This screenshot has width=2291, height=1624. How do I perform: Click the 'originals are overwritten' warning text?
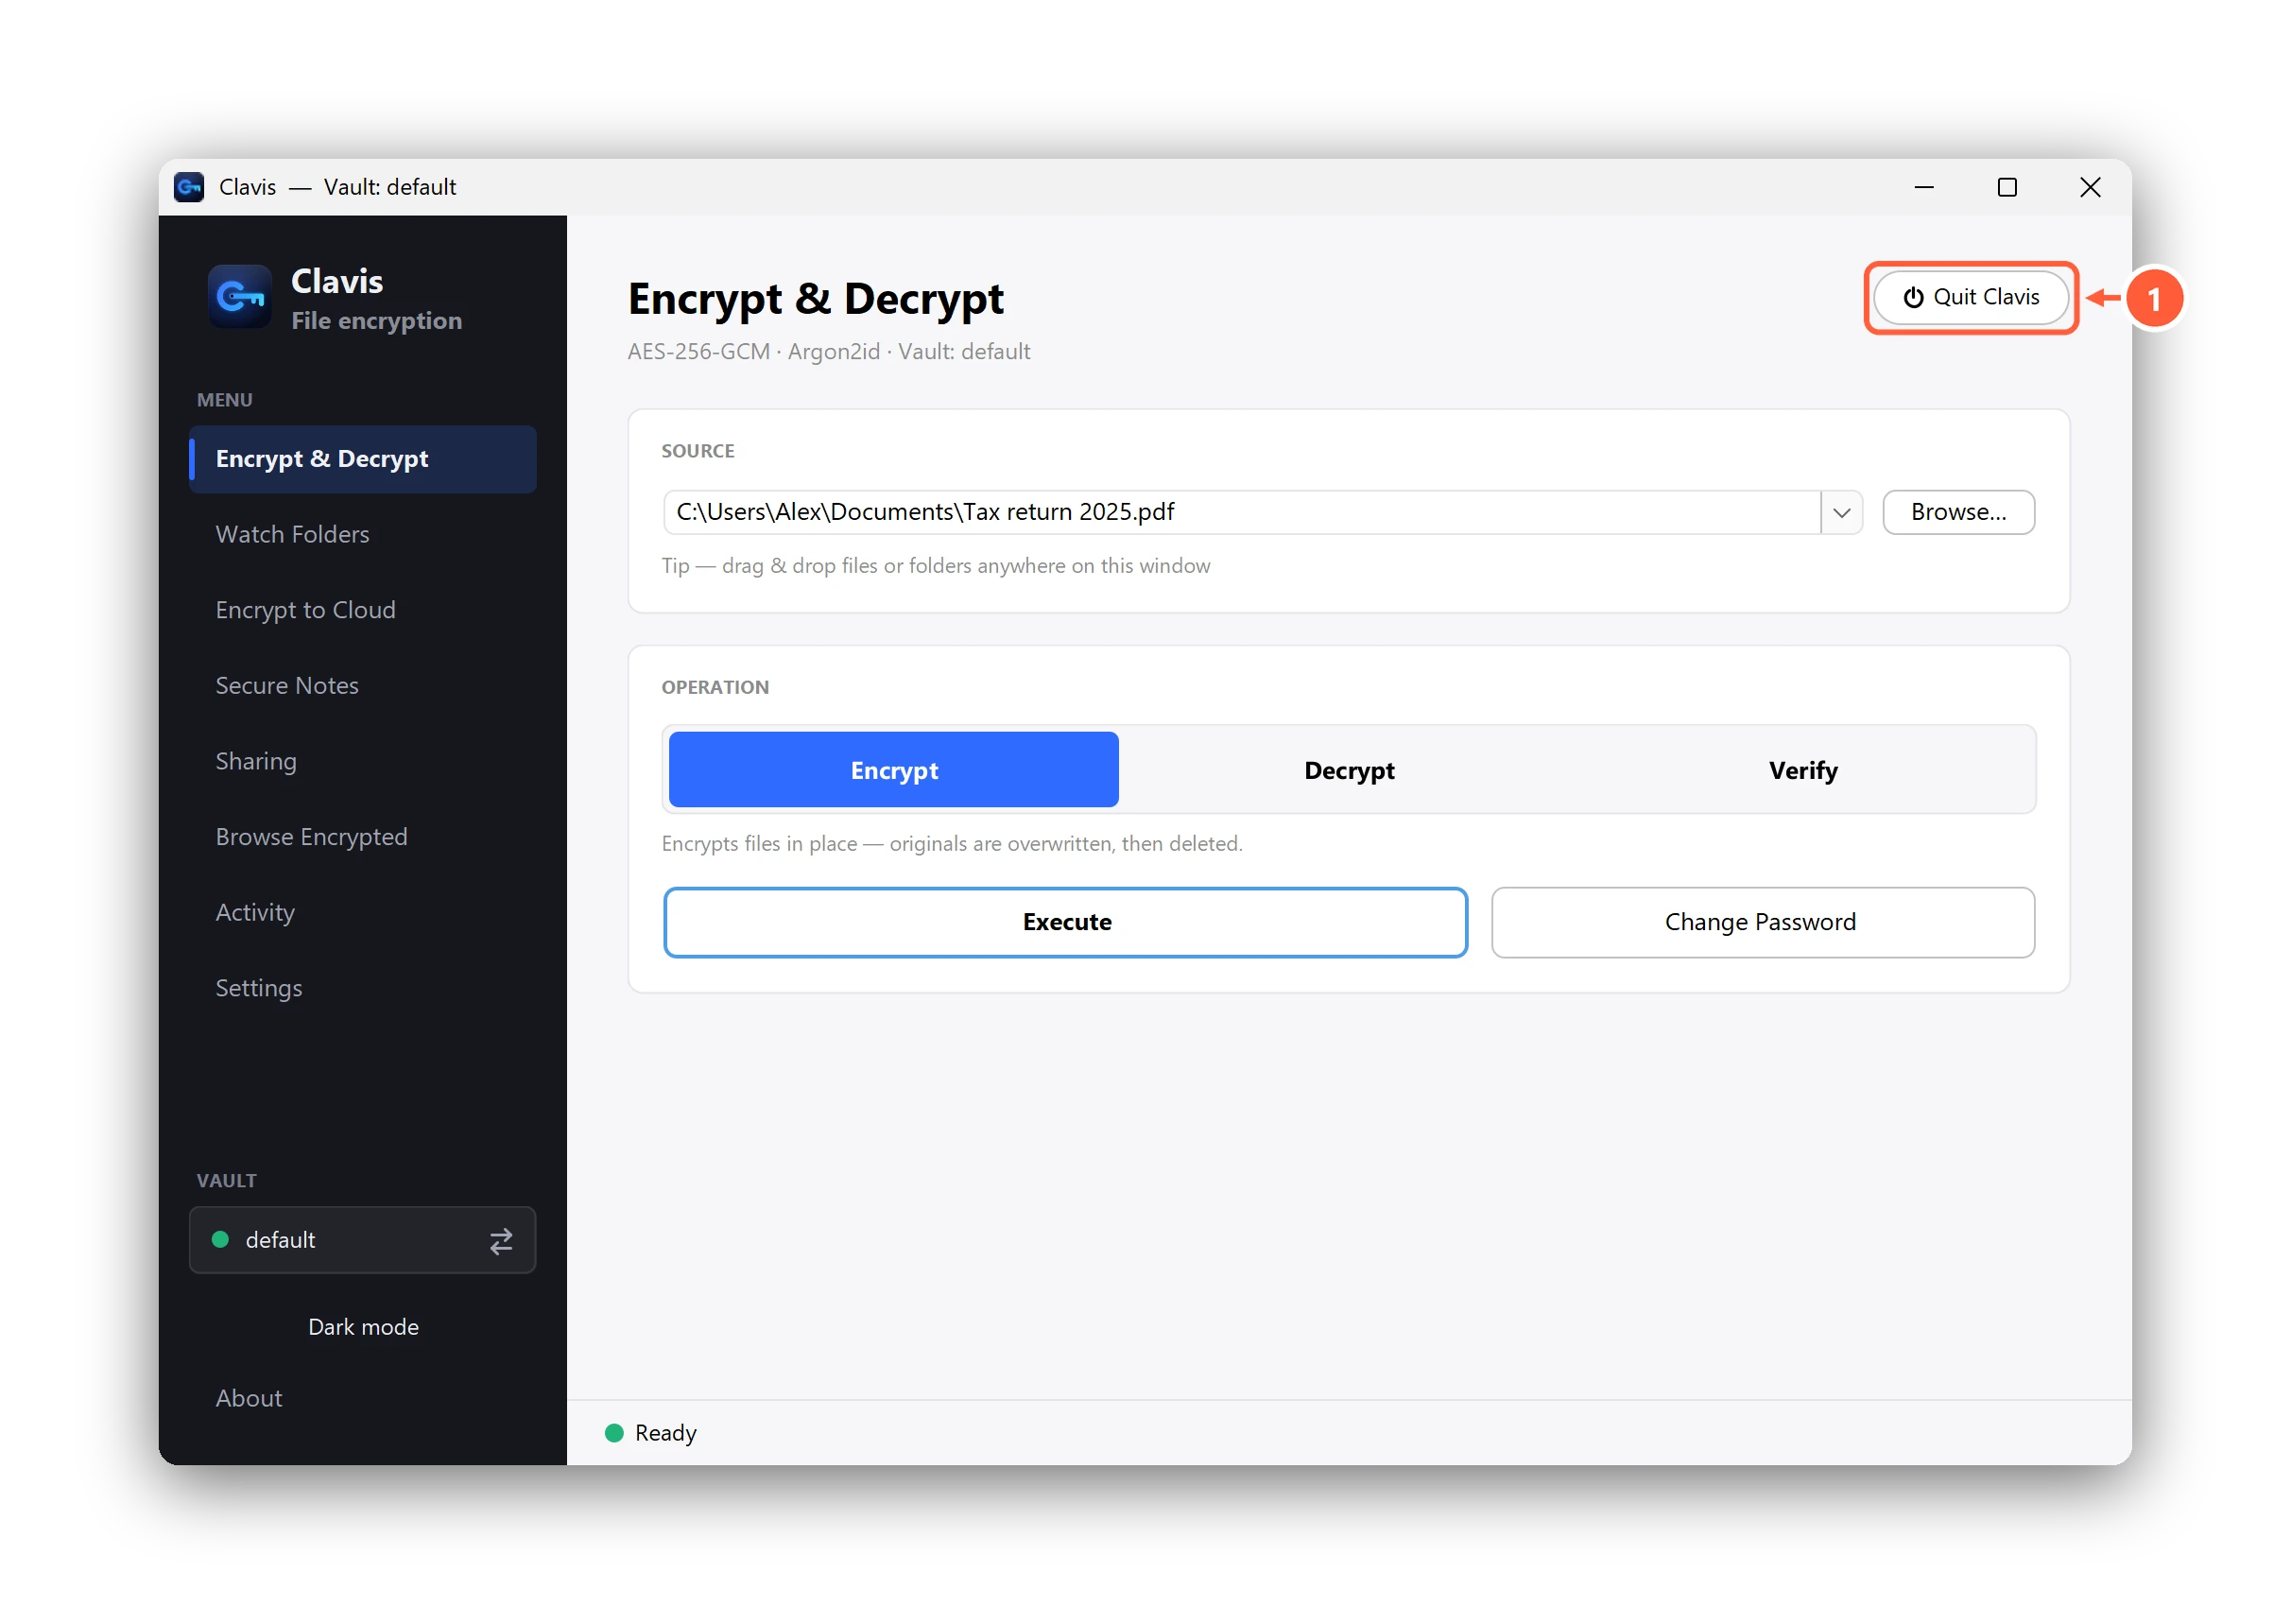point(952,844)
